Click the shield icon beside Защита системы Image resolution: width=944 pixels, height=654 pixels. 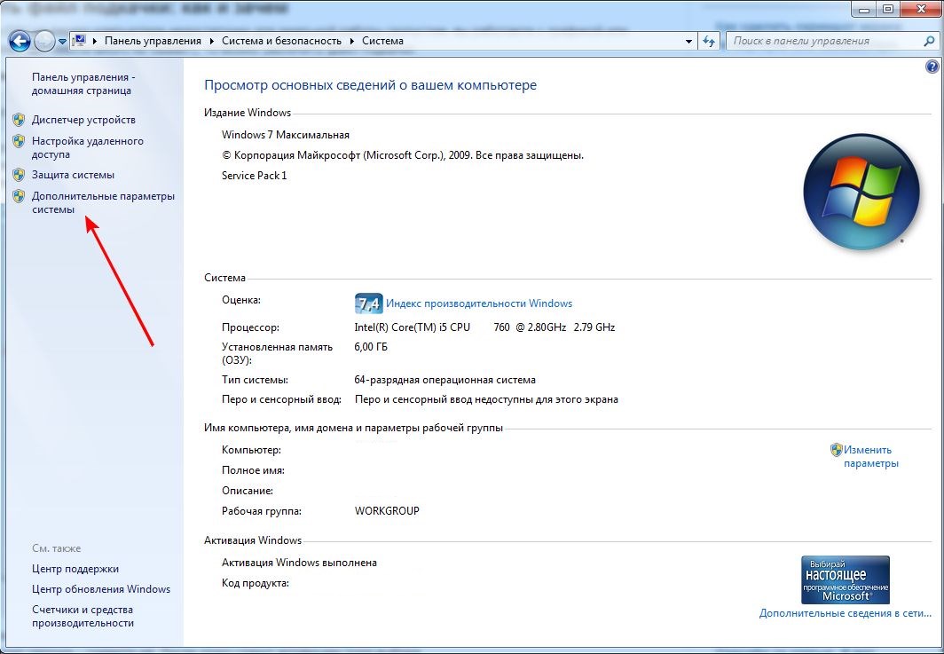19,175
